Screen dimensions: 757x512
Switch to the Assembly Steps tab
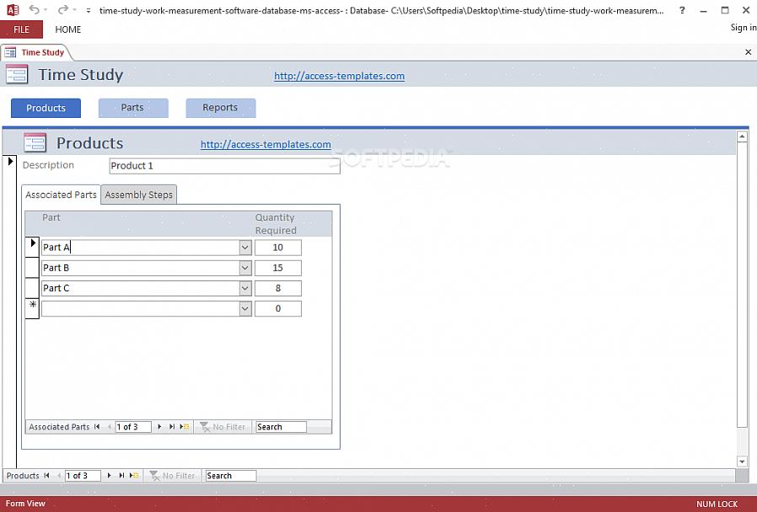(x=138, y=195)
